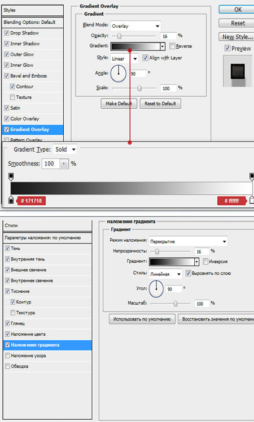Click the Opacity slider handle

click(x=119, y=36)
